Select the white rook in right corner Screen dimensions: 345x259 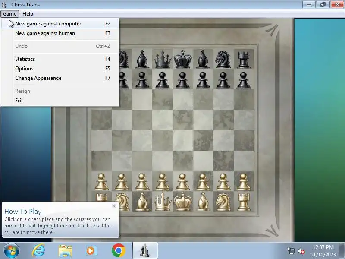pos(244,202)
